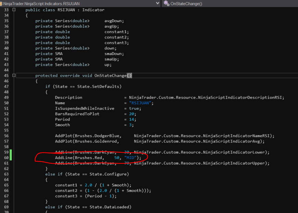Click the Period value 14
Image resolution: width=298 pixels, height=213 pixels.
[x=132, y=120]
